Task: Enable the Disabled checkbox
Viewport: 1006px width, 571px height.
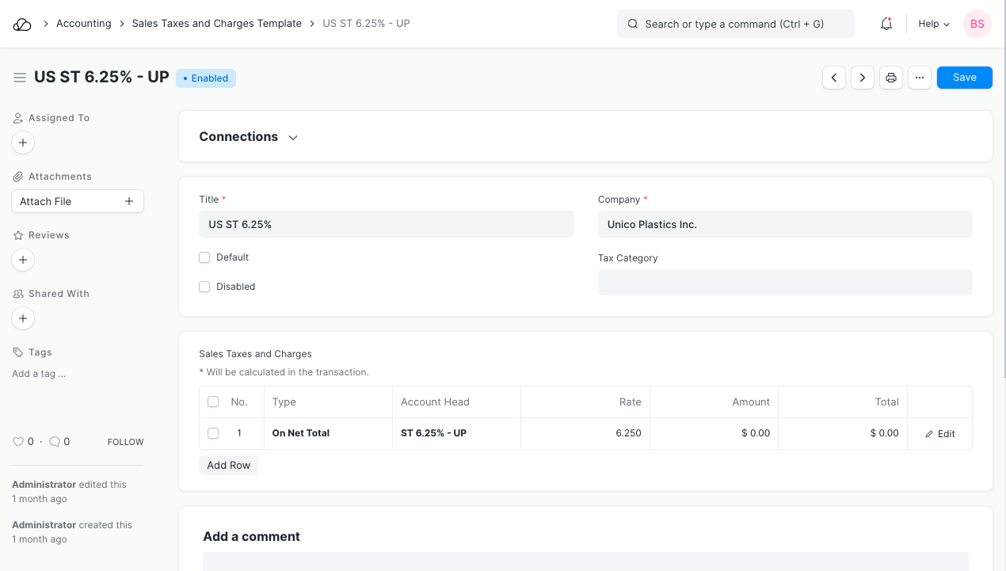Action: pos(204,286)
